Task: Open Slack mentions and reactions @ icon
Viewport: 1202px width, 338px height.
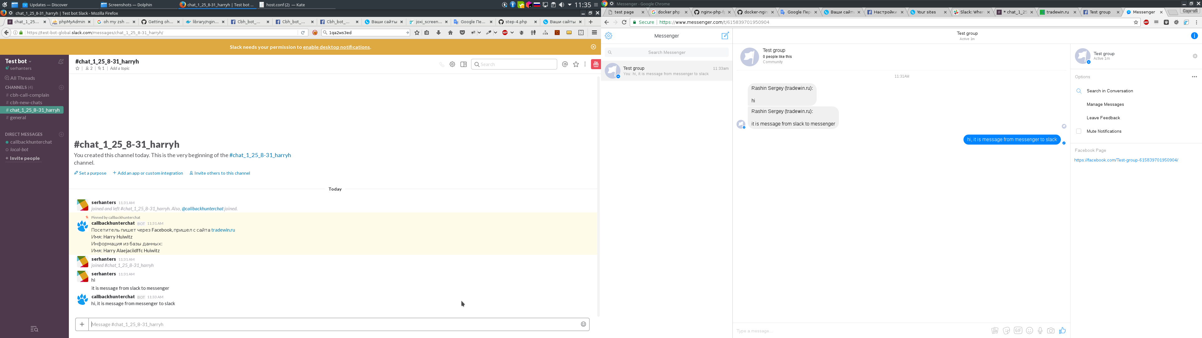Action: 565,64
